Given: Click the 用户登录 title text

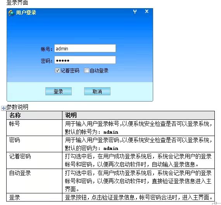Looking at the screenshot, I should point(26,12).
